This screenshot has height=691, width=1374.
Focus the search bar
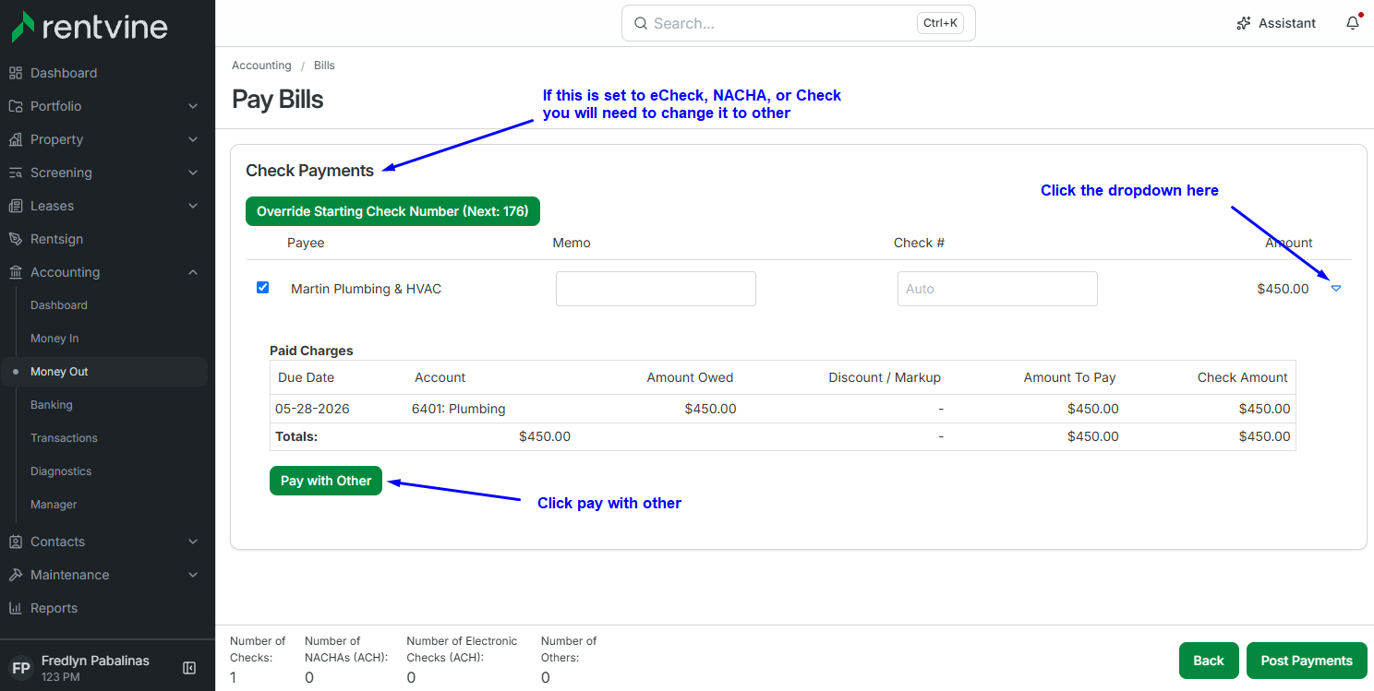(798, 23)
